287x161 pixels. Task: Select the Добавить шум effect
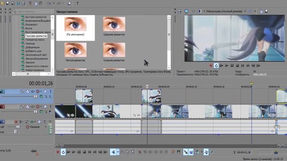33,51
